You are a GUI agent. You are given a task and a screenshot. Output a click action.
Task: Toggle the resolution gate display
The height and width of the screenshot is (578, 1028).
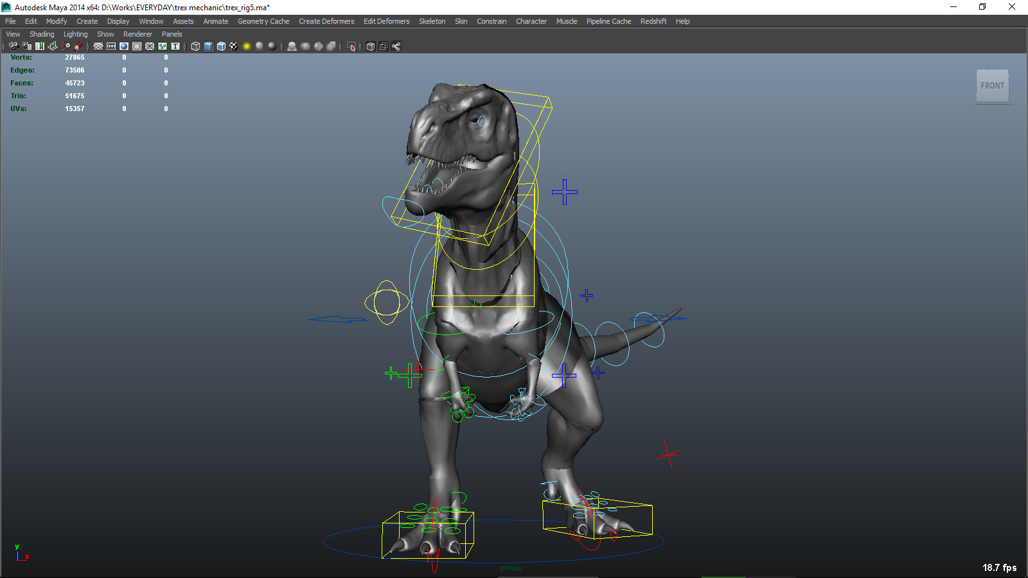tap(123, 46)
